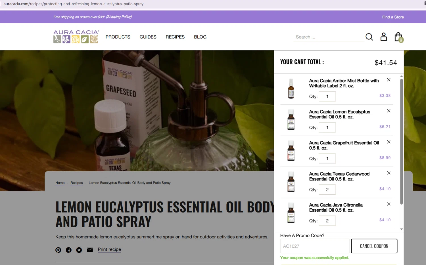The width and height of the screenshot is (426, 265).
Task: Click the browser address bar URL
Action: [x=74, y=4]
